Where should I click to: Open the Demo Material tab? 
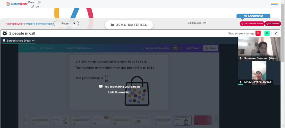129,25
